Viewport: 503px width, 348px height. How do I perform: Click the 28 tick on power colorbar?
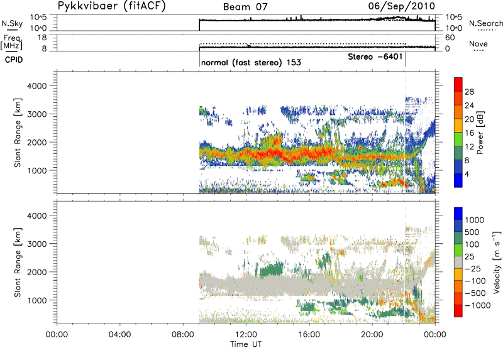click(469, 92)
